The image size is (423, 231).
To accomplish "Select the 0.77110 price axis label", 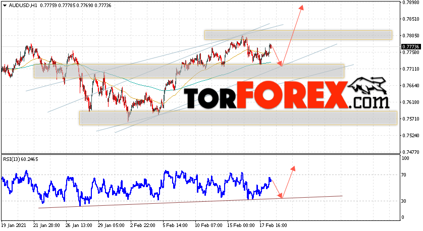I will [411, 69].
